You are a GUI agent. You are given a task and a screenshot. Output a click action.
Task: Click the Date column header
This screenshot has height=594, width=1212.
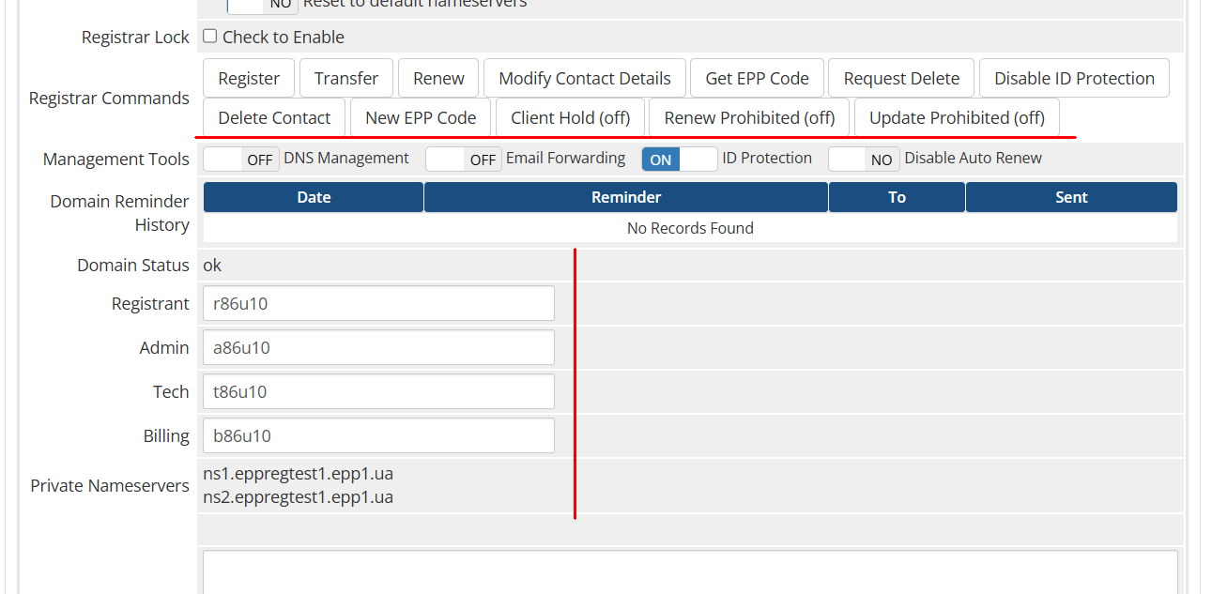pyautogui.click(x=314, y=197)
